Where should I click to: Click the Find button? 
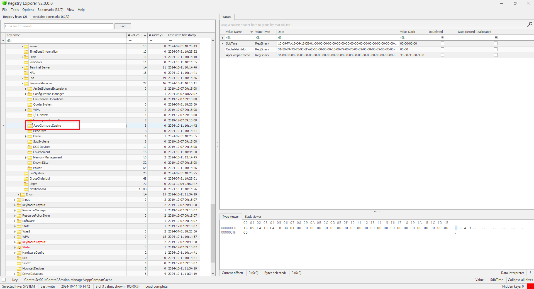[x=123, y=26]
